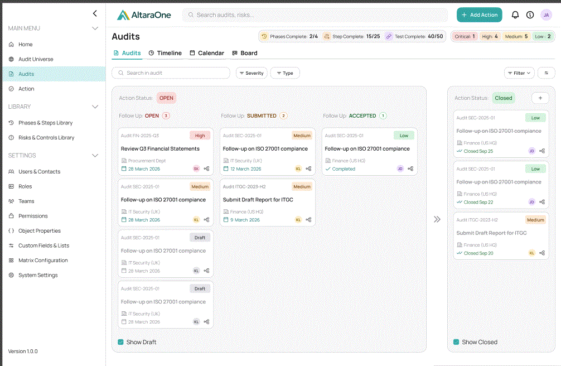Click the Closed action status badge
This screenshot has height=366, width=561.
coord(504,98)
